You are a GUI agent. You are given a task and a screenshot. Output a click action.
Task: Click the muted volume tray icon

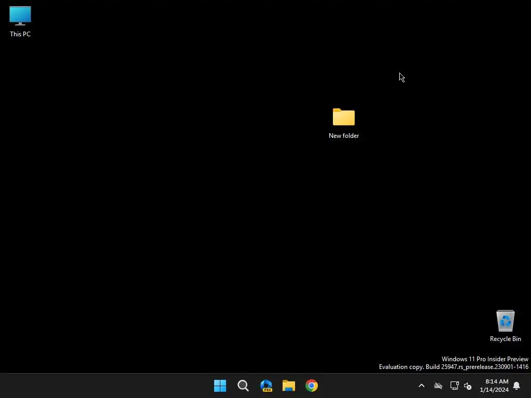click(468, 386)
